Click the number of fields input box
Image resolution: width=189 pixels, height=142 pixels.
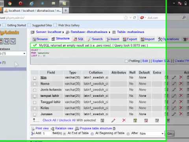pyautogui.click(x=47, y=134)
